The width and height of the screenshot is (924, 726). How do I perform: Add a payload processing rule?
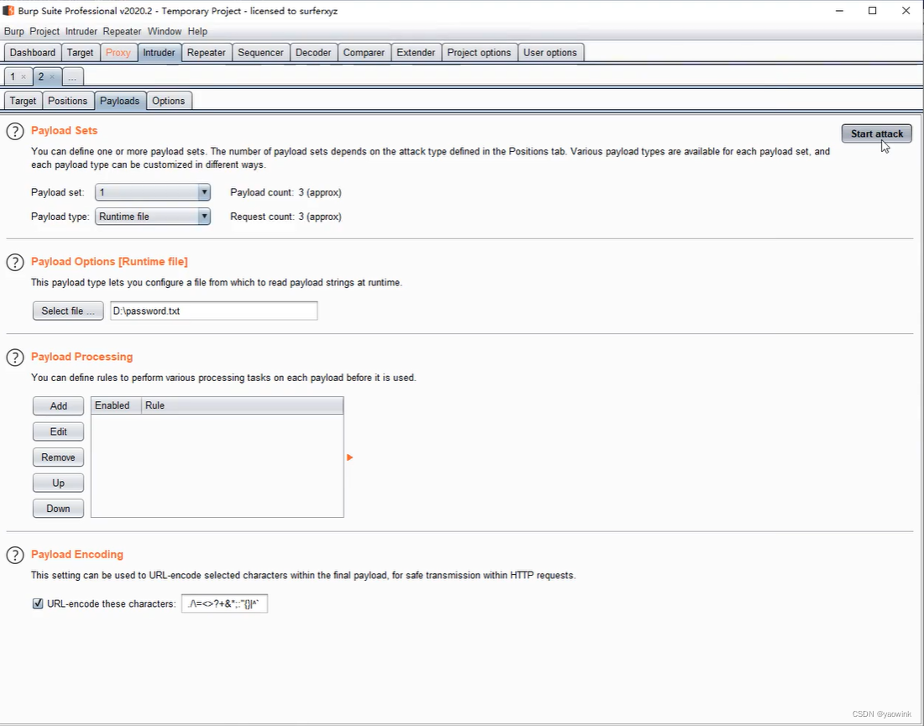(58, 406)
